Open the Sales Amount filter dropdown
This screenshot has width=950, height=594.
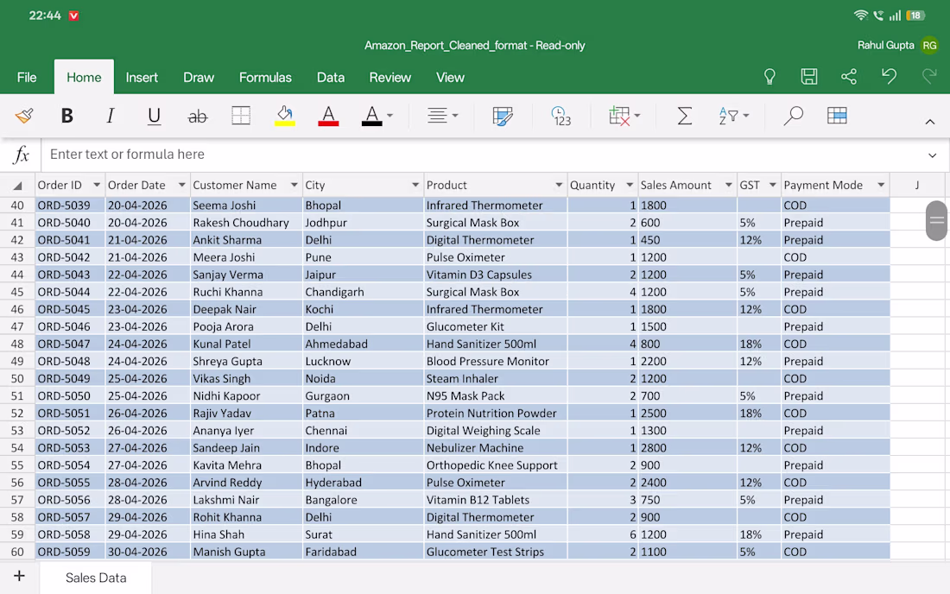point(728,185)
